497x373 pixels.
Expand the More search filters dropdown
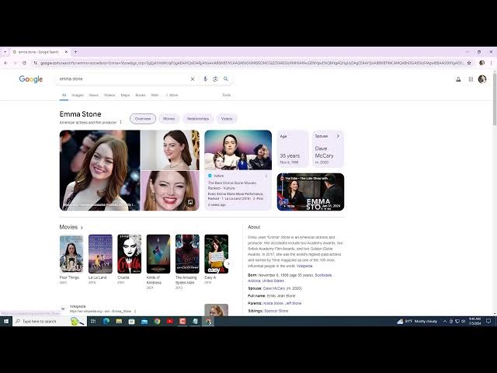click(172, 95)
